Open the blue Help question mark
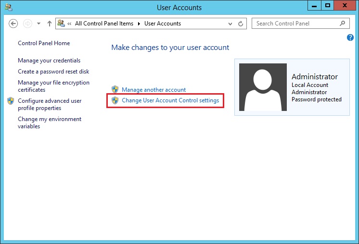 coord(350,37)
